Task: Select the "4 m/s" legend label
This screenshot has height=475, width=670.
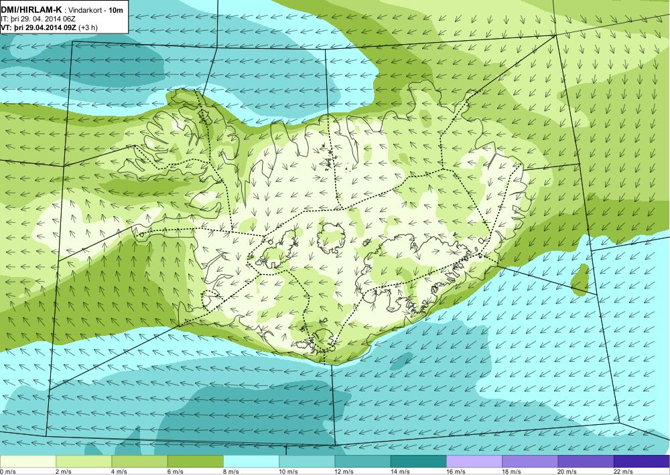Action: pos(120,472)
